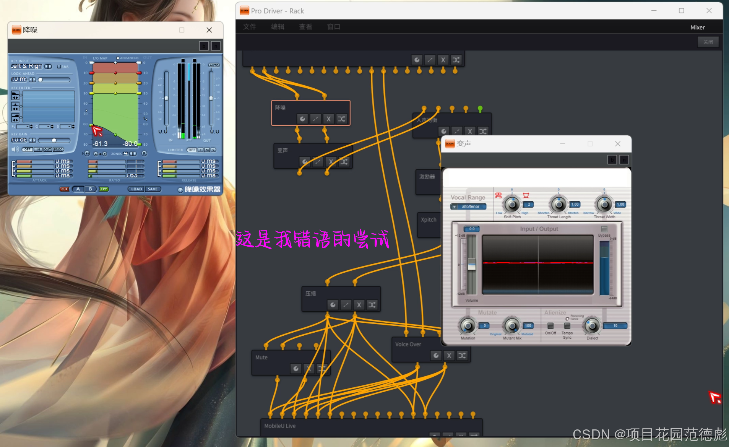The width and height of the screenshot is (729, 447).
Task: Click routing shuffle icon on top input module
Action: (x=456, y=60)
